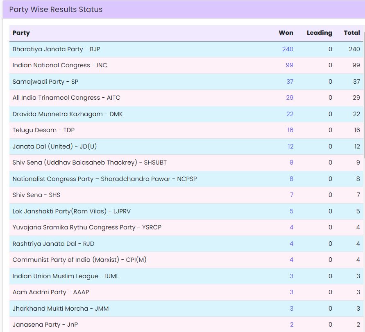Click the Won column header
The width and height of the screenshot is (365, 332).
tap(286, 33)
